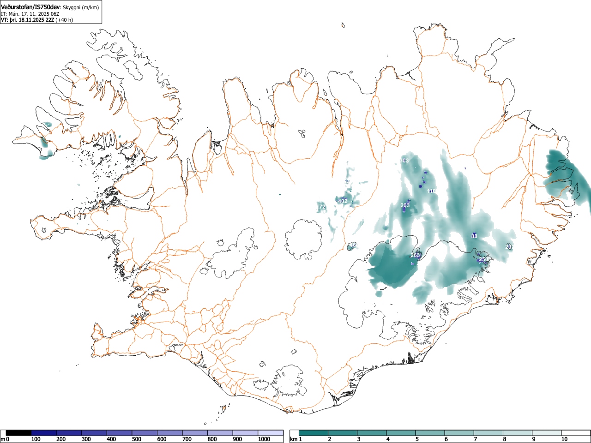This screenshot has height=443, width=591.
Task: Click the '500' tick label on the metres legend
Action: 136,439
